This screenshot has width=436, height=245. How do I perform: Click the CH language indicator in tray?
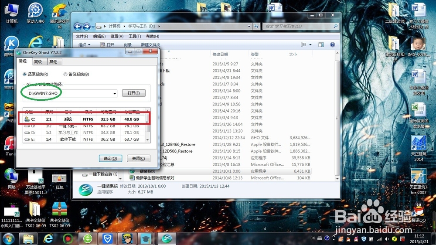[313, 238]
